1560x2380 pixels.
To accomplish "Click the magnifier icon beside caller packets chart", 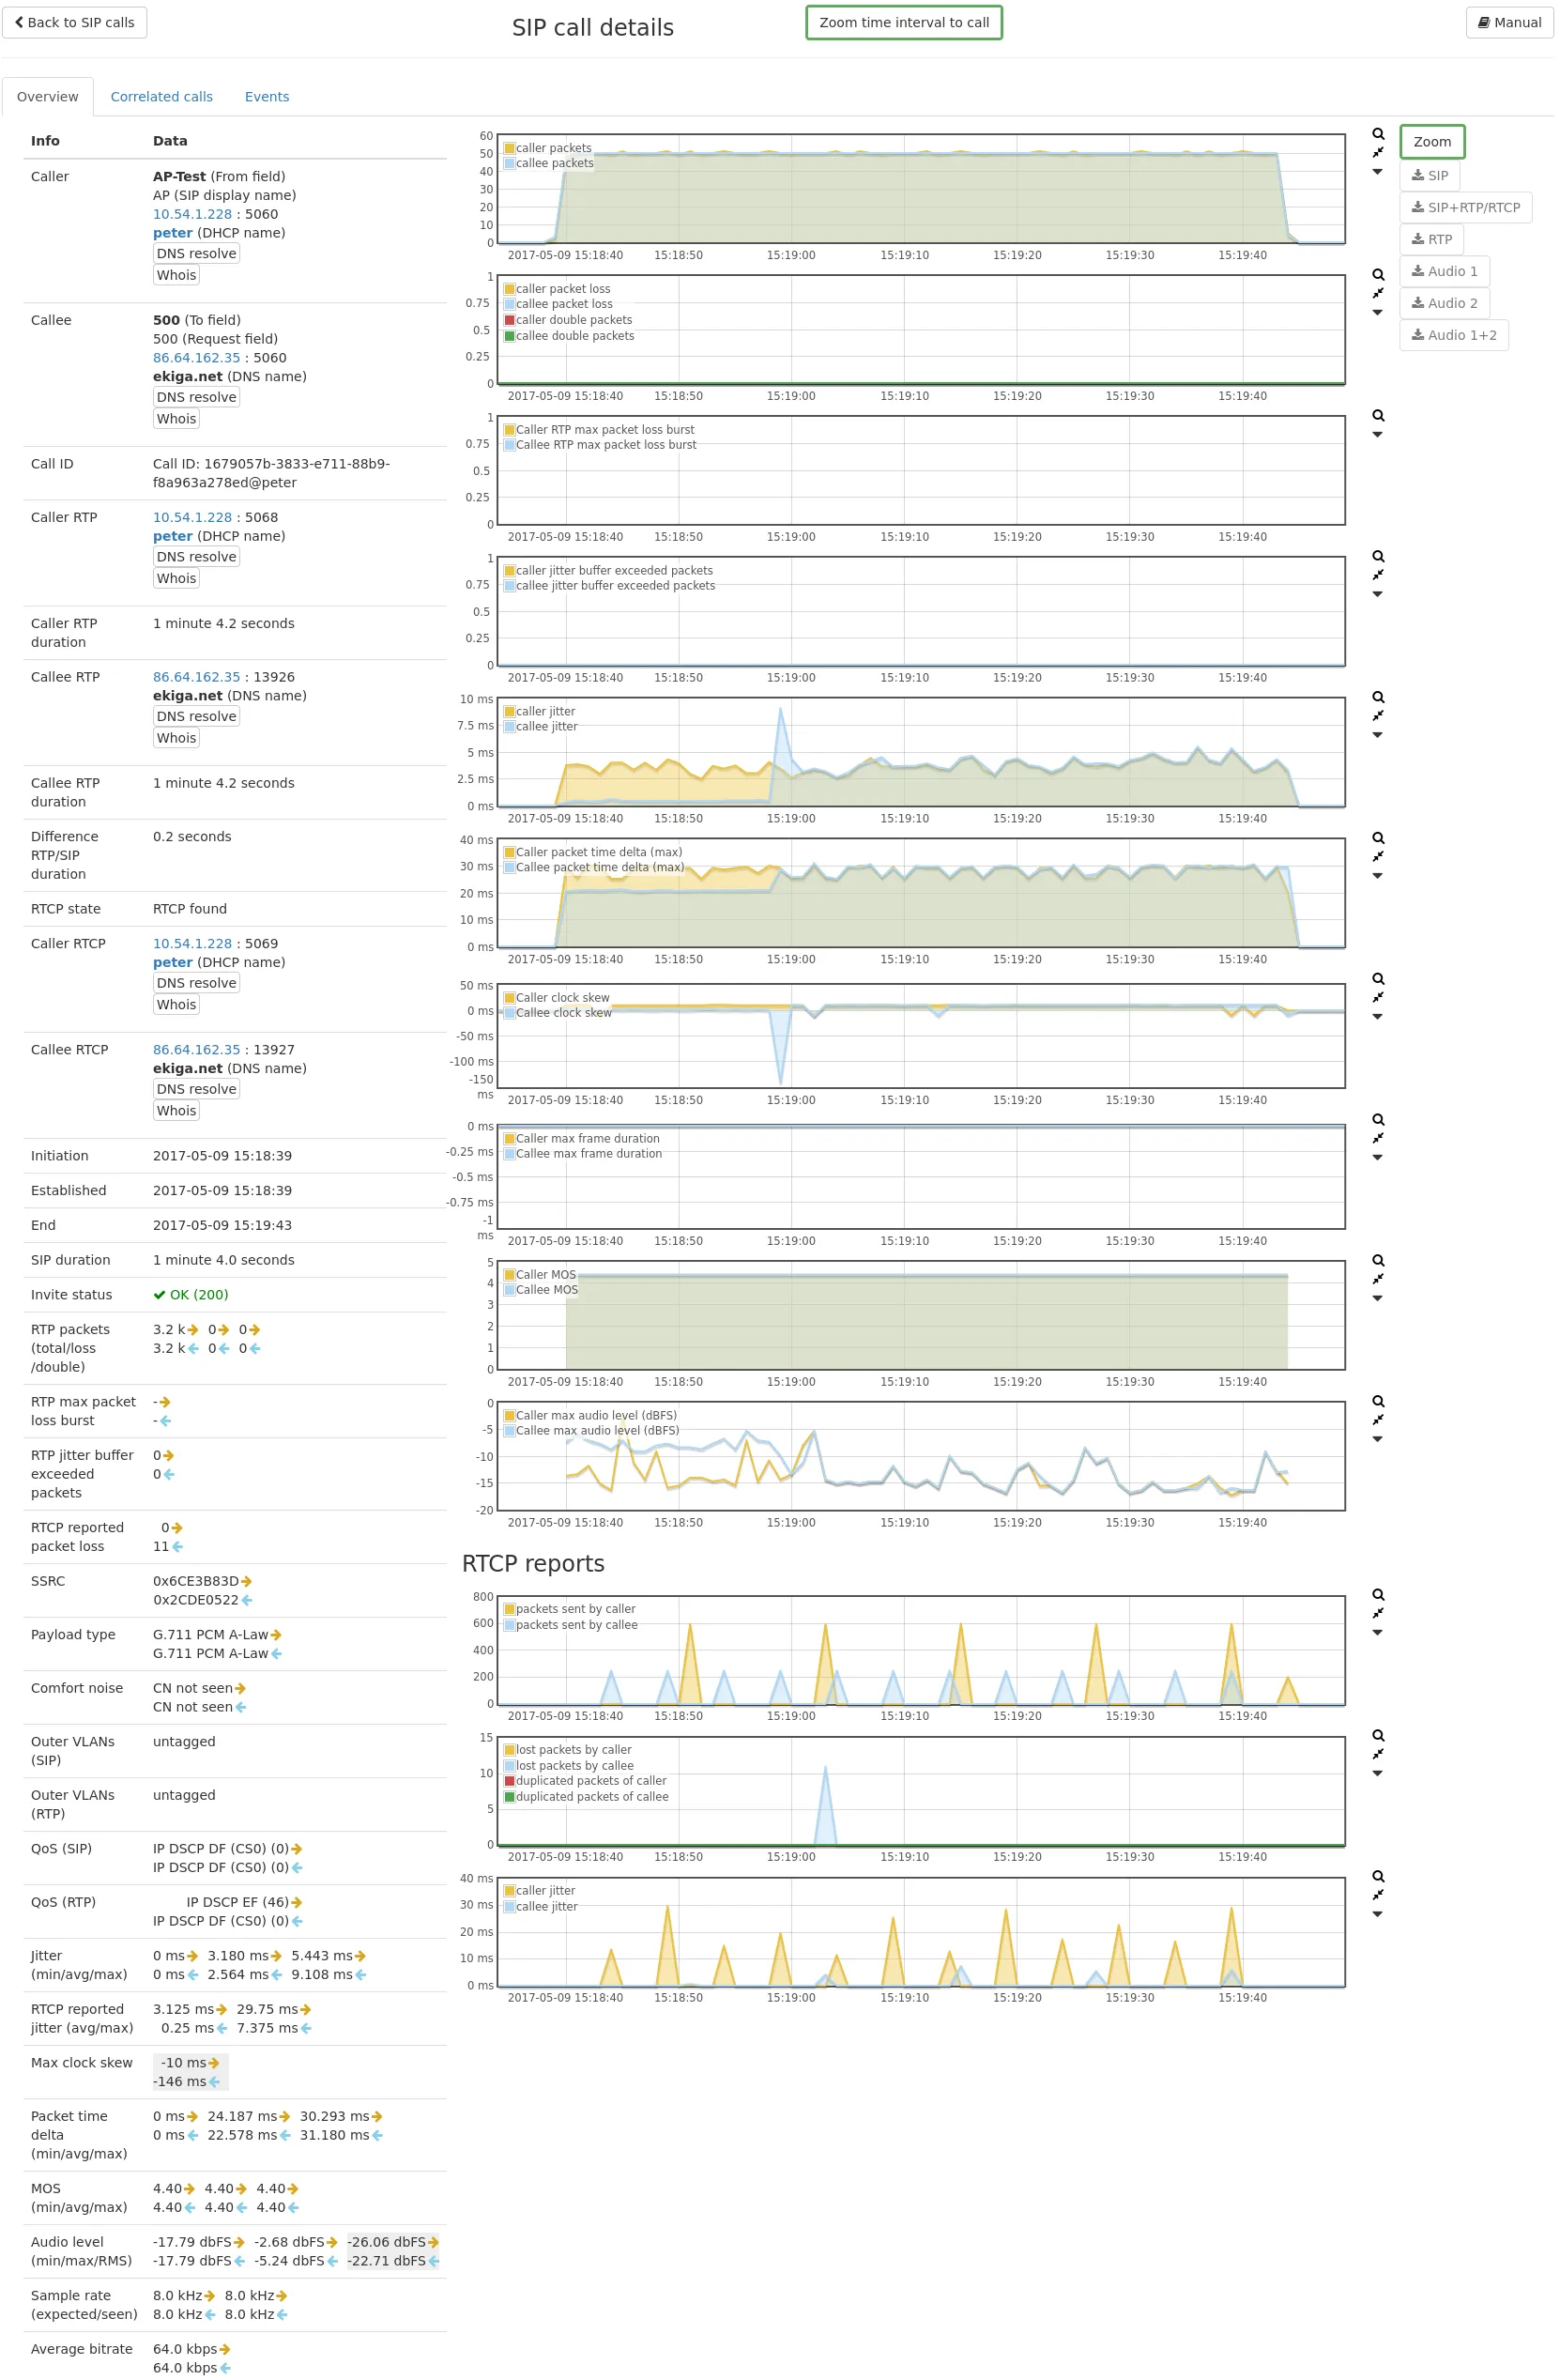I will point(1377,134).
